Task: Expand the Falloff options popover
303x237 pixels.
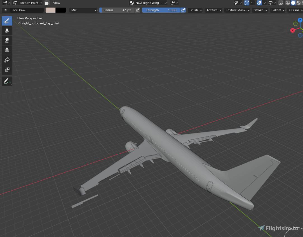Action: 278,10
